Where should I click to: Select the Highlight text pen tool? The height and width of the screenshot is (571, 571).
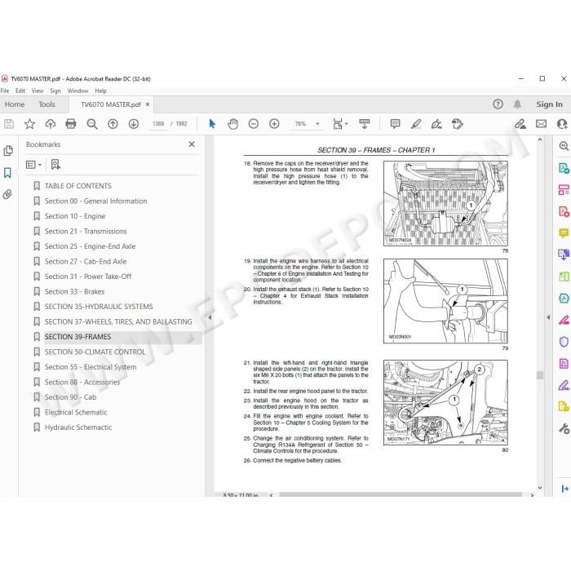click(x=416, y=124)
